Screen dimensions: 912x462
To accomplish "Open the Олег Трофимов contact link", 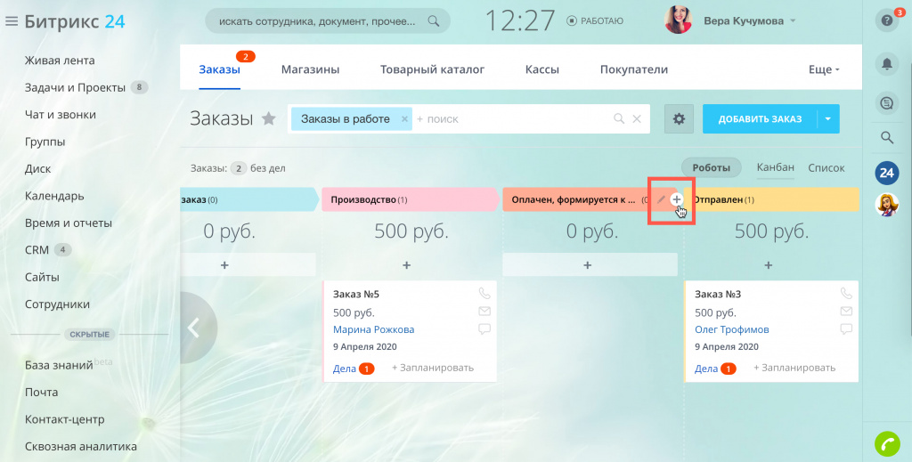I will [732, 329].
